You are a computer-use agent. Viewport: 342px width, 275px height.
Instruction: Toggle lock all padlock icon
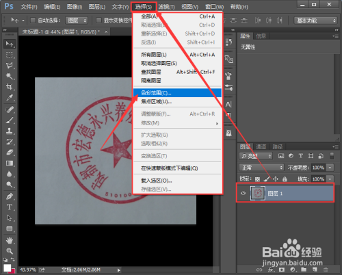[x=285, y=179]
